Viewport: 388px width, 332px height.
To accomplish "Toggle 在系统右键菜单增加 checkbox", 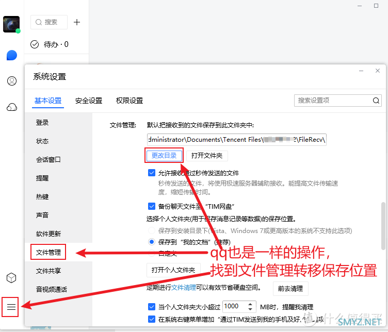I will pyautogui.click(x=152, y=319).
